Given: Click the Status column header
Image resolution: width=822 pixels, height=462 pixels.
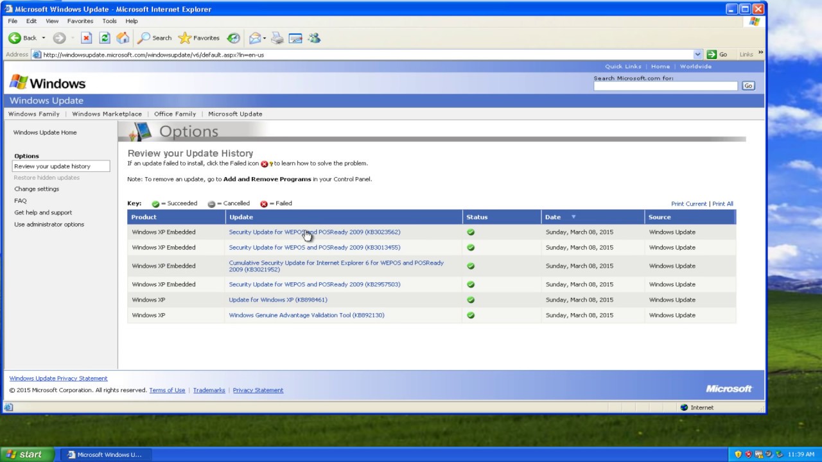Looking at the screenshot, I should pyautogui.click(x=502, y=217).
